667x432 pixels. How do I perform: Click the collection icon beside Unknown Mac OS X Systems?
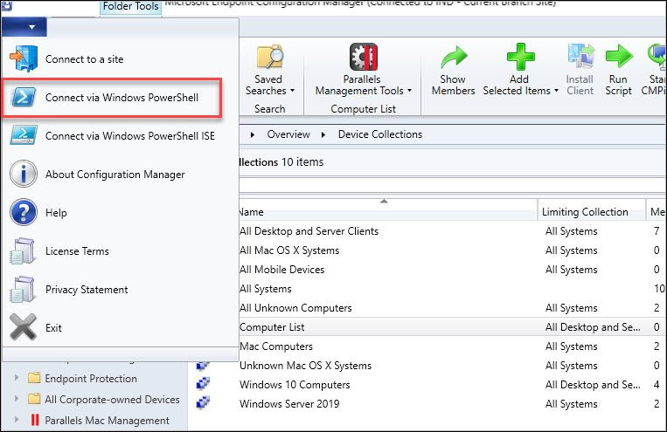pyautogui.click(x=203, y=366)
